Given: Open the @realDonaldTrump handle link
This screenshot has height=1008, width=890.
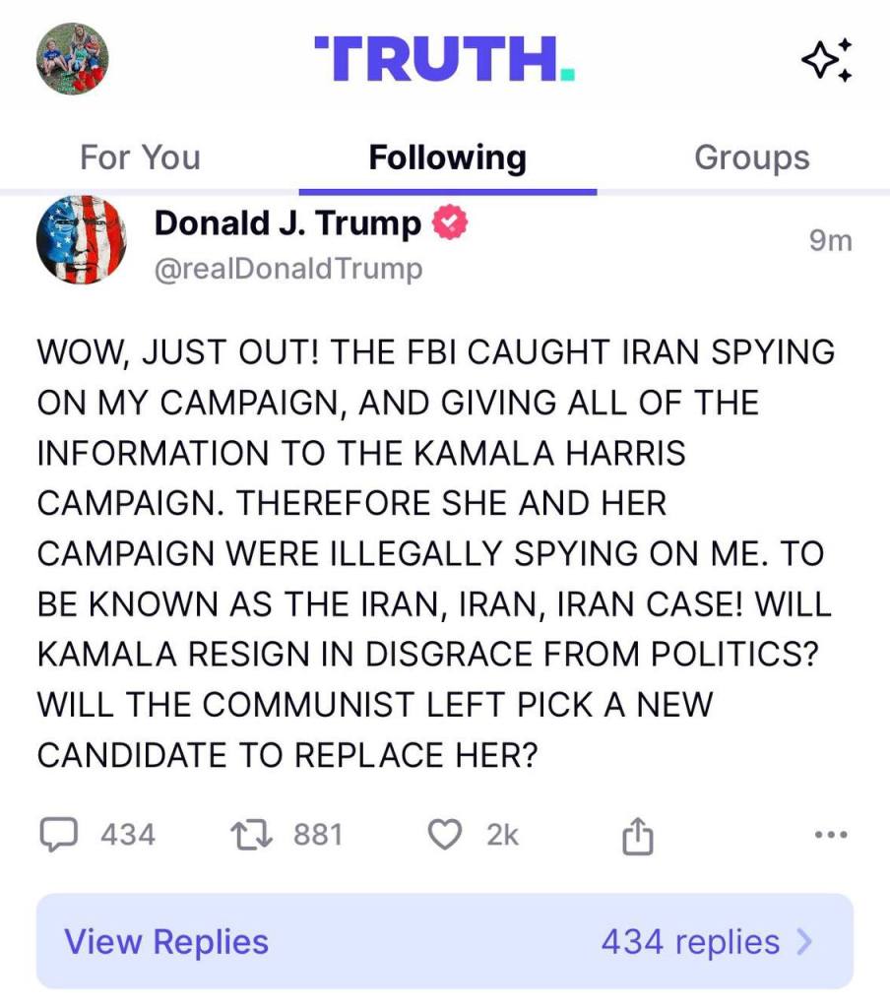Looking at the screenshot, I should 288,268.
